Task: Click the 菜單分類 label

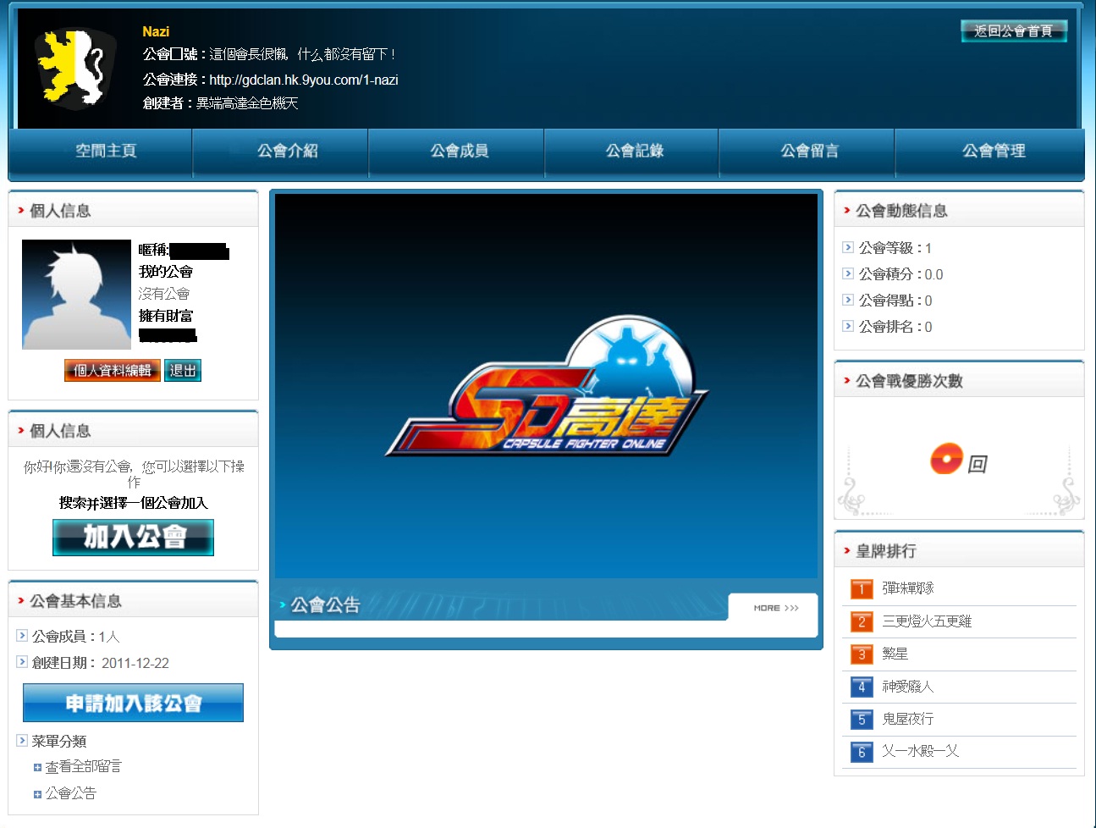Action: [59, 741]
